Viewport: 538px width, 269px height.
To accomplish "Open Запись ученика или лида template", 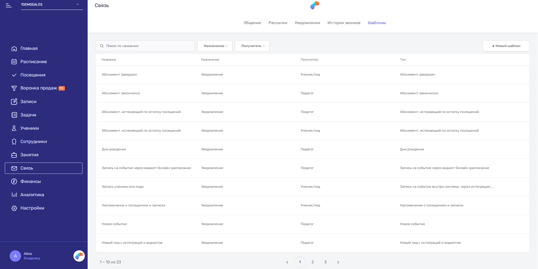I will click(313, 187).
